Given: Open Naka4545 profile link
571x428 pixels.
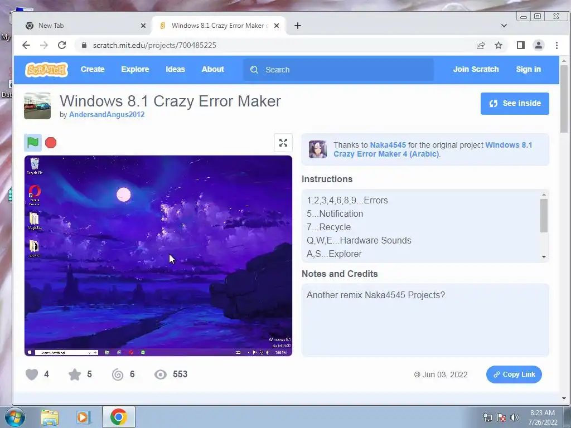Looking at the screenshot, I should click(x=388, y=145).
